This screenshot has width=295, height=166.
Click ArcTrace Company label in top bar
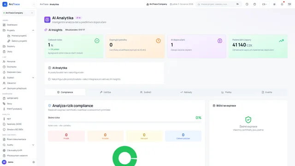pos(157,4)
